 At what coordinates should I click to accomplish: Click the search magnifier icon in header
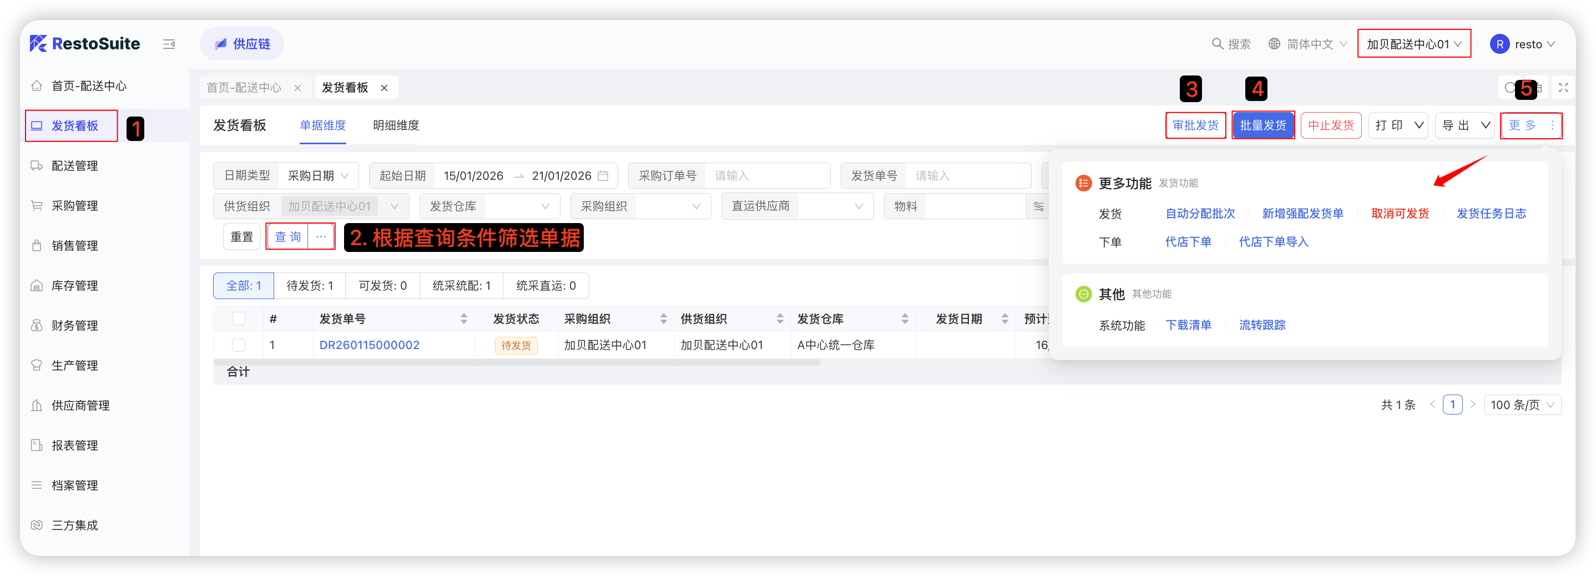(1217, 44)
